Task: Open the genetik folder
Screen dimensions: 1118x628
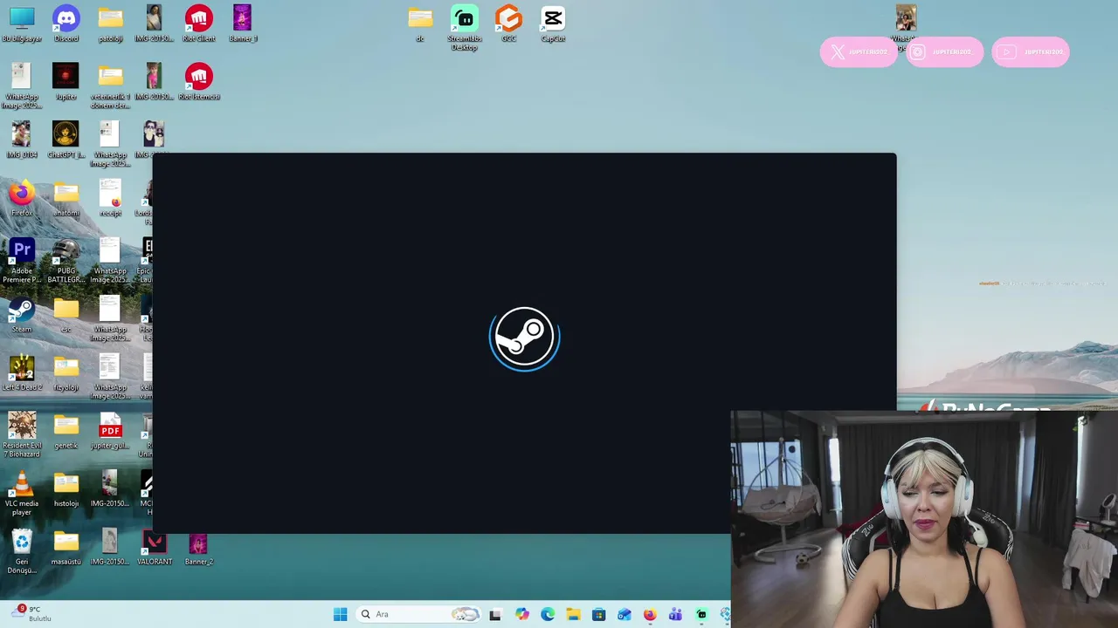Action: click(x=66, y=431)
